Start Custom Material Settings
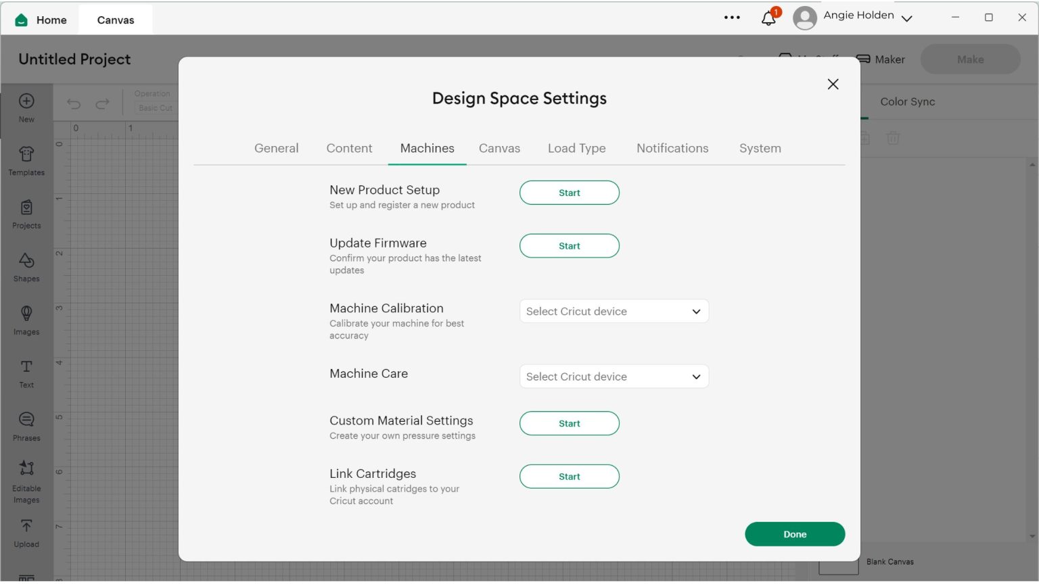The image size is (1039, 584). pyautogui.click(x=569, y=424)
